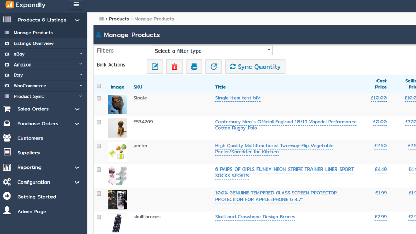The image size is (416, 234).
Task: Click eBay sync icon in sidebar
Action: point(7,54)
